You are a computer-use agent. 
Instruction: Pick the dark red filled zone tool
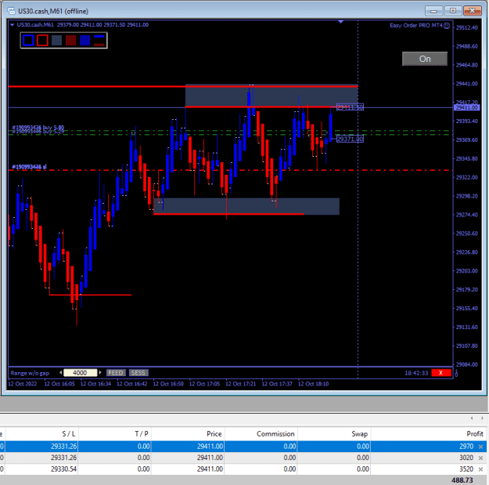(70, 41)
